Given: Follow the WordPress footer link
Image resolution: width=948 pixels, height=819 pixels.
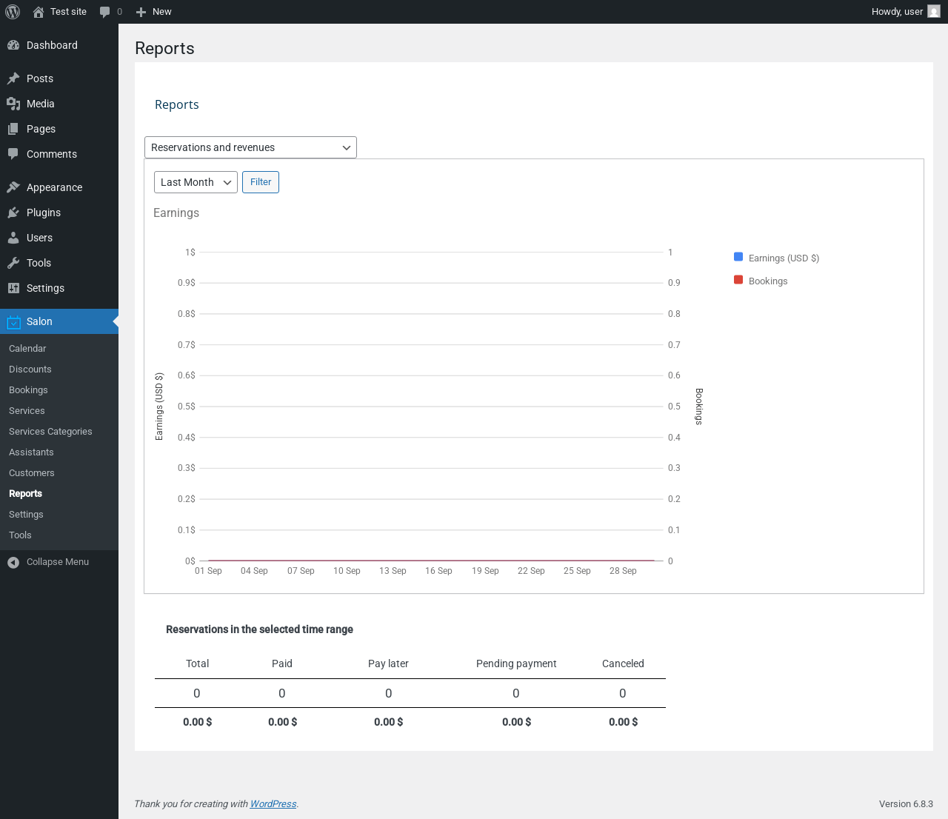Looking at the screenshot, I should [x=273, y=804].
